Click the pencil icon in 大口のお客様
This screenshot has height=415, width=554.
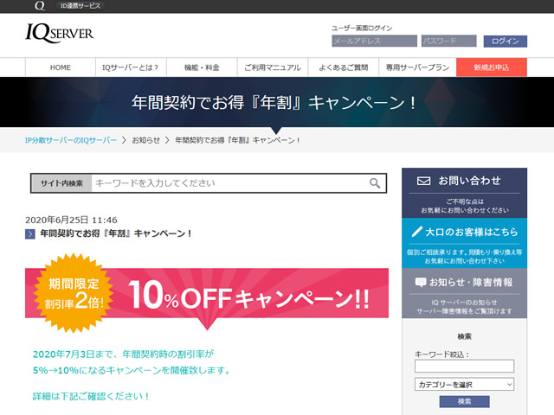pyautogui.click(x=417, y=232)
